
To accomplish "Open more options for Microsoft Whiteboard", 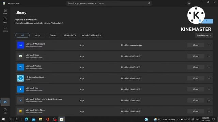I will (x=209, y=45).
